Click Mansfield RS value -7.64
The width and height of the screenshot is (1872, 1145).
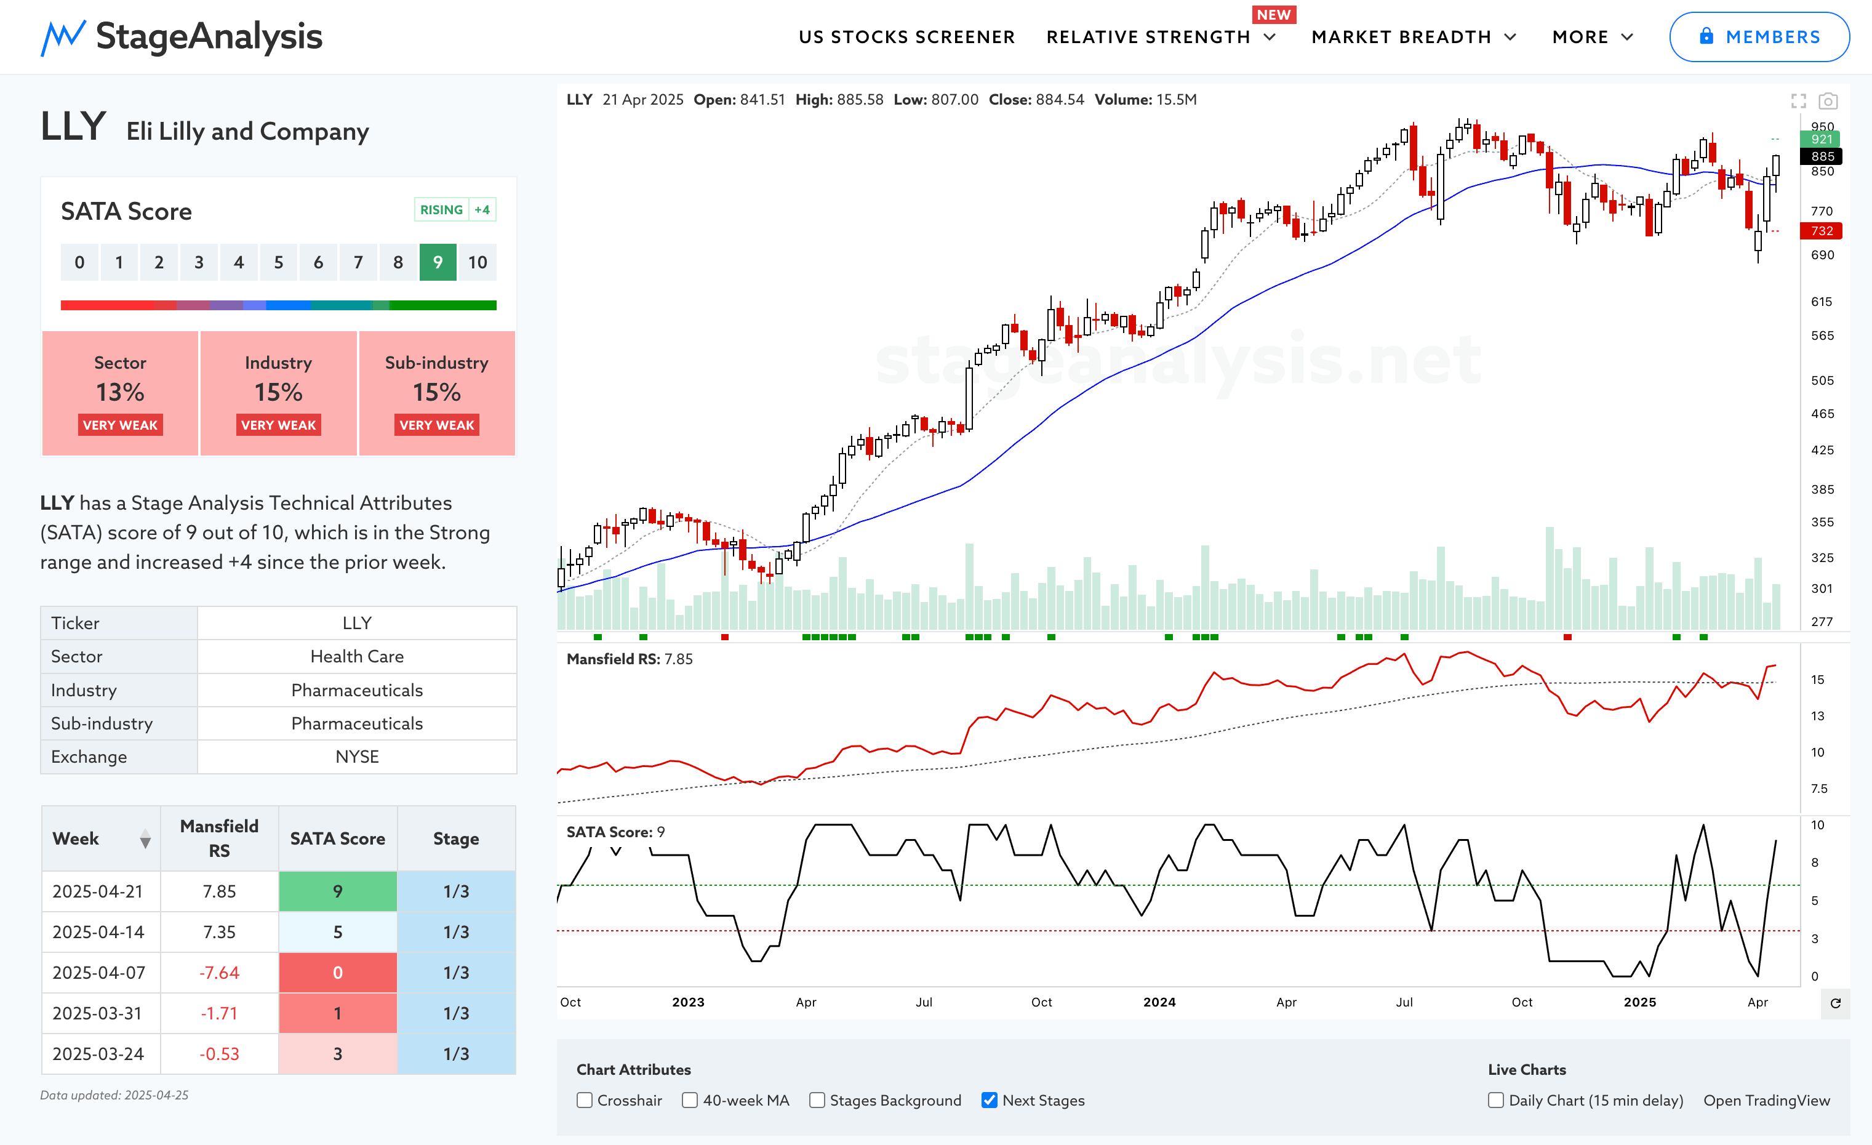219,973
